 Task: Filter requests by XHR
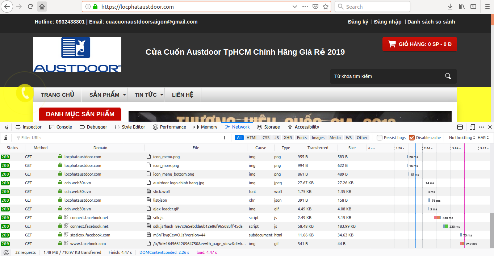pyautogui.click(x=288, y=138)
